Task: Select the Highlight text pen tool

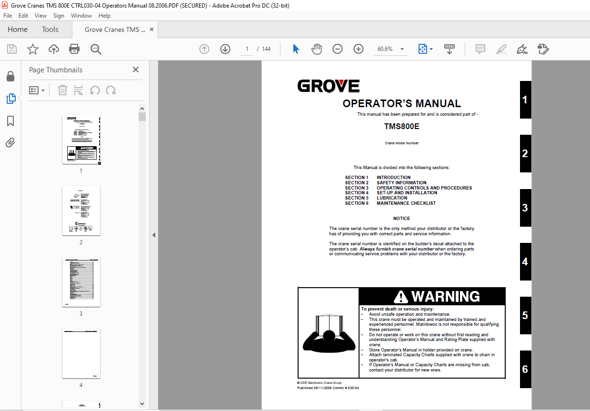Action: (501, 49)
